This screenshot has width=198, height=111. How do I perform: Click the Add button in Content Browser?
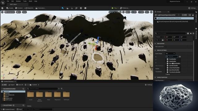click(4, 85)
